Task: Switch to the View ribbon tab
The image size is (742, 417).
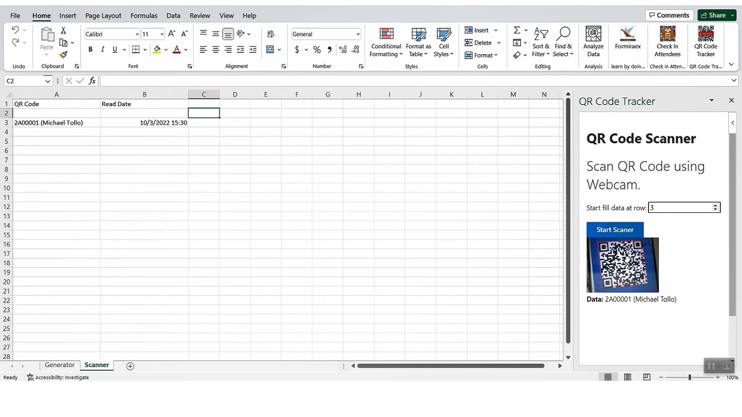Action: (227, 16)
